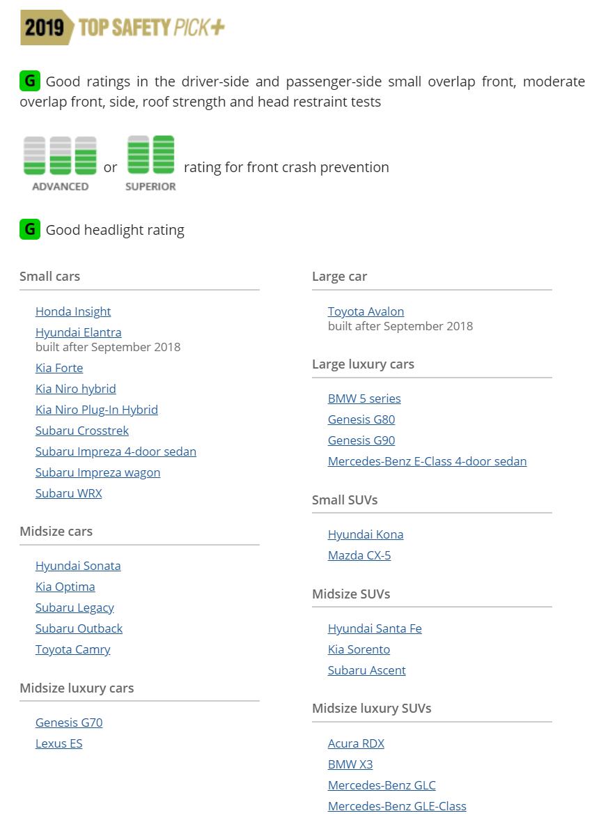
Task: Click the green G icon for good ratings
Action: (x=30, y=81)
